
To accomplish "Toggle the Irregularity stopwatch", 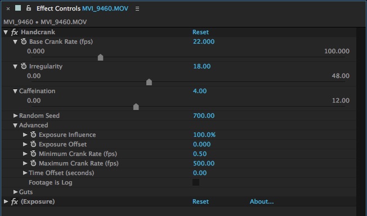I will click(24, 66).
